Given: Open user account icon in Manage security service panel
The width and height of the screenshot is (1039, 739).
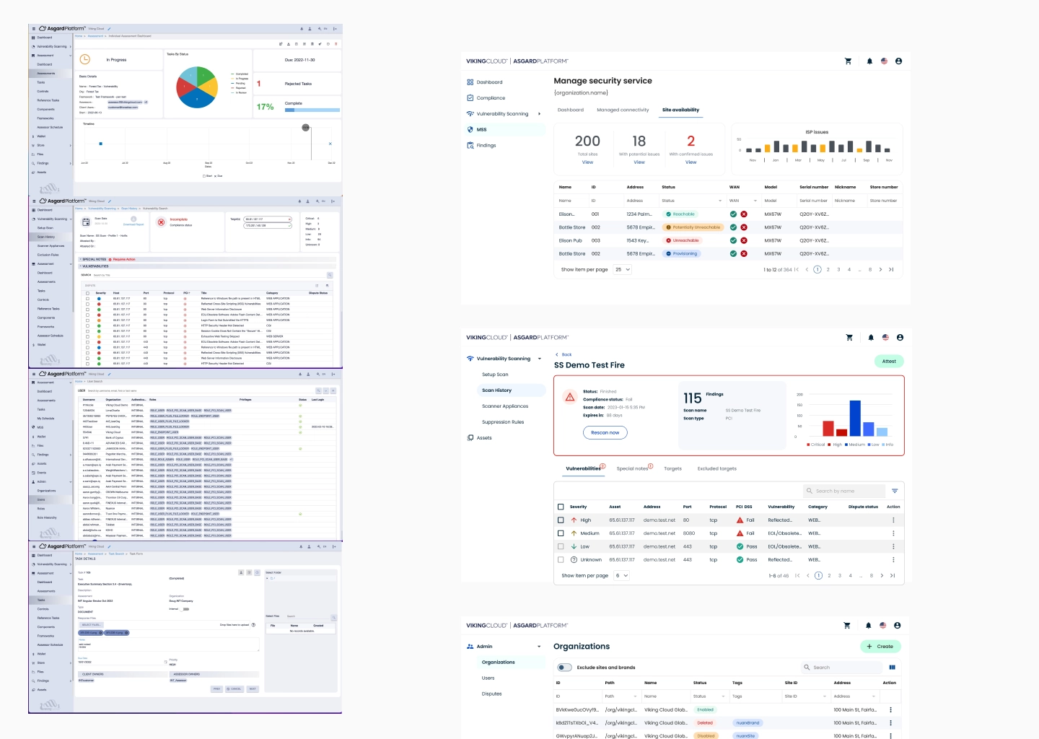Looking at the screenshot, I should point(898,61).
